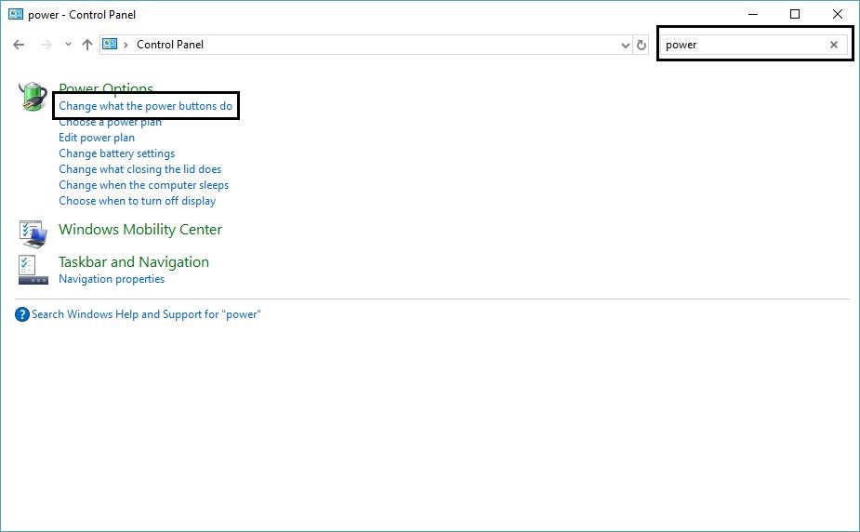Go up one level with up arrow
Image resolution: width=860 pixels, height=532 pixels.
point(87,45)
